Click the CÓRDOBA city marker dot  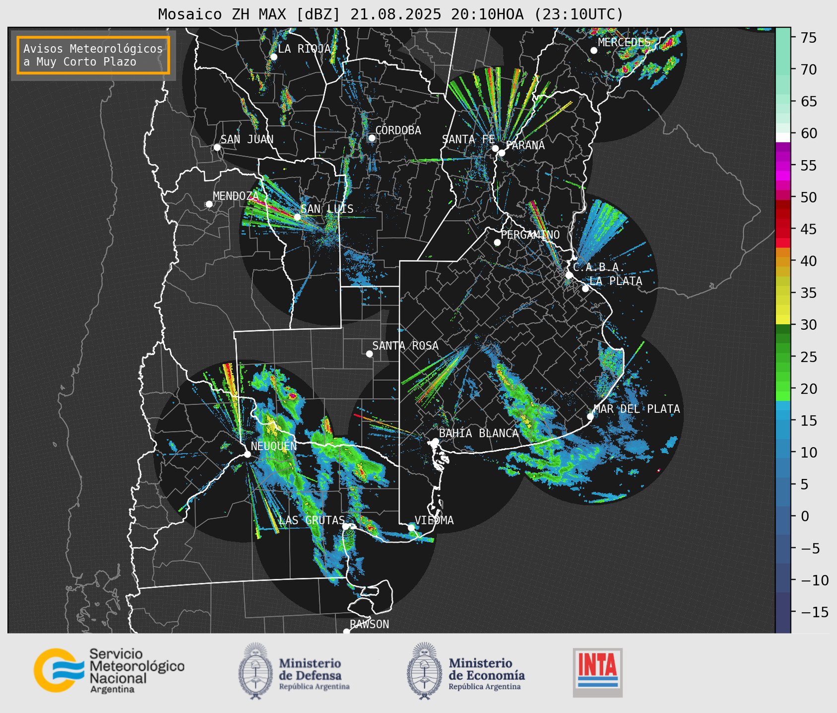(x=372, y=138)
